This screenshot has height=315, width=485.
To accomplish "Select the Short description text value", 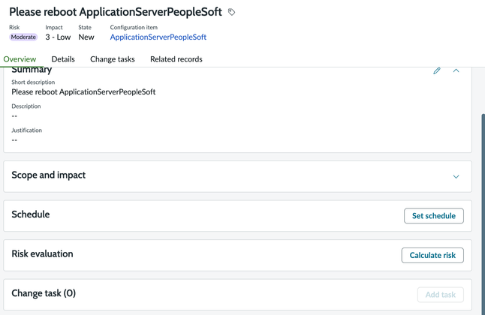I will click(83, 92).
